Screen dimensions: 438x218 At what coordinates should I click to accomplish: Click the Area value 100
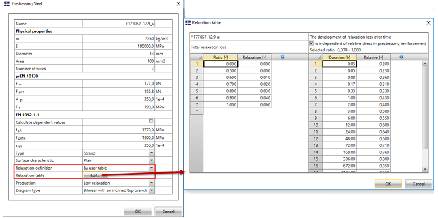[119, 61]
